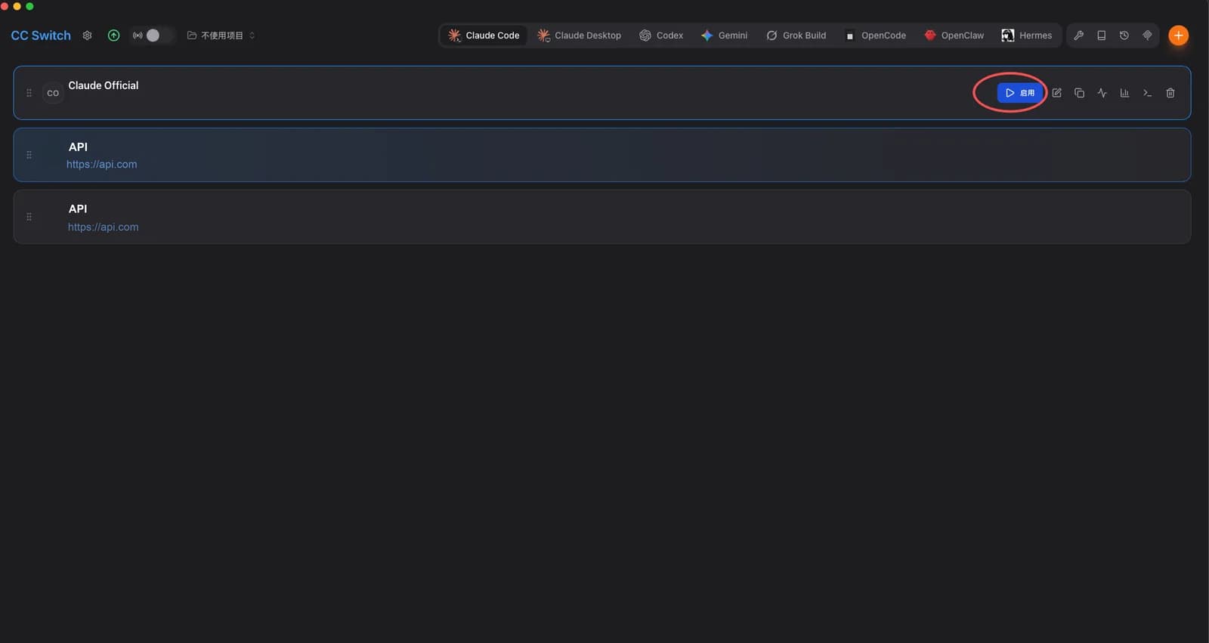The width and height of the screenshot is (1209, 643).
Task: Switch to the Claude Code tab
Action: (484, 36)
